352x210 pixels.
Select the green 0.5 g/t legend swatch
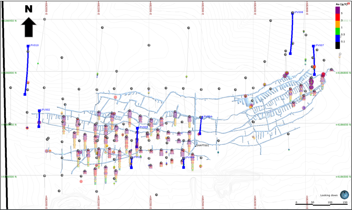click(x=337, y=31)
